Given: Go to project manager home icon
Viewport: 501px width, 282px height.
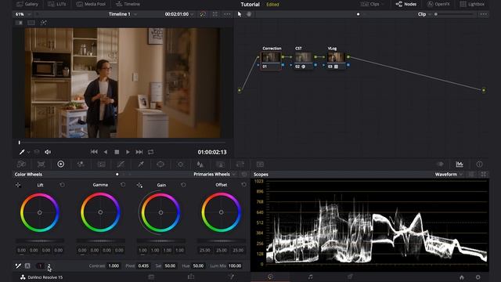Looking at the screenshot, I should [462, 277].
